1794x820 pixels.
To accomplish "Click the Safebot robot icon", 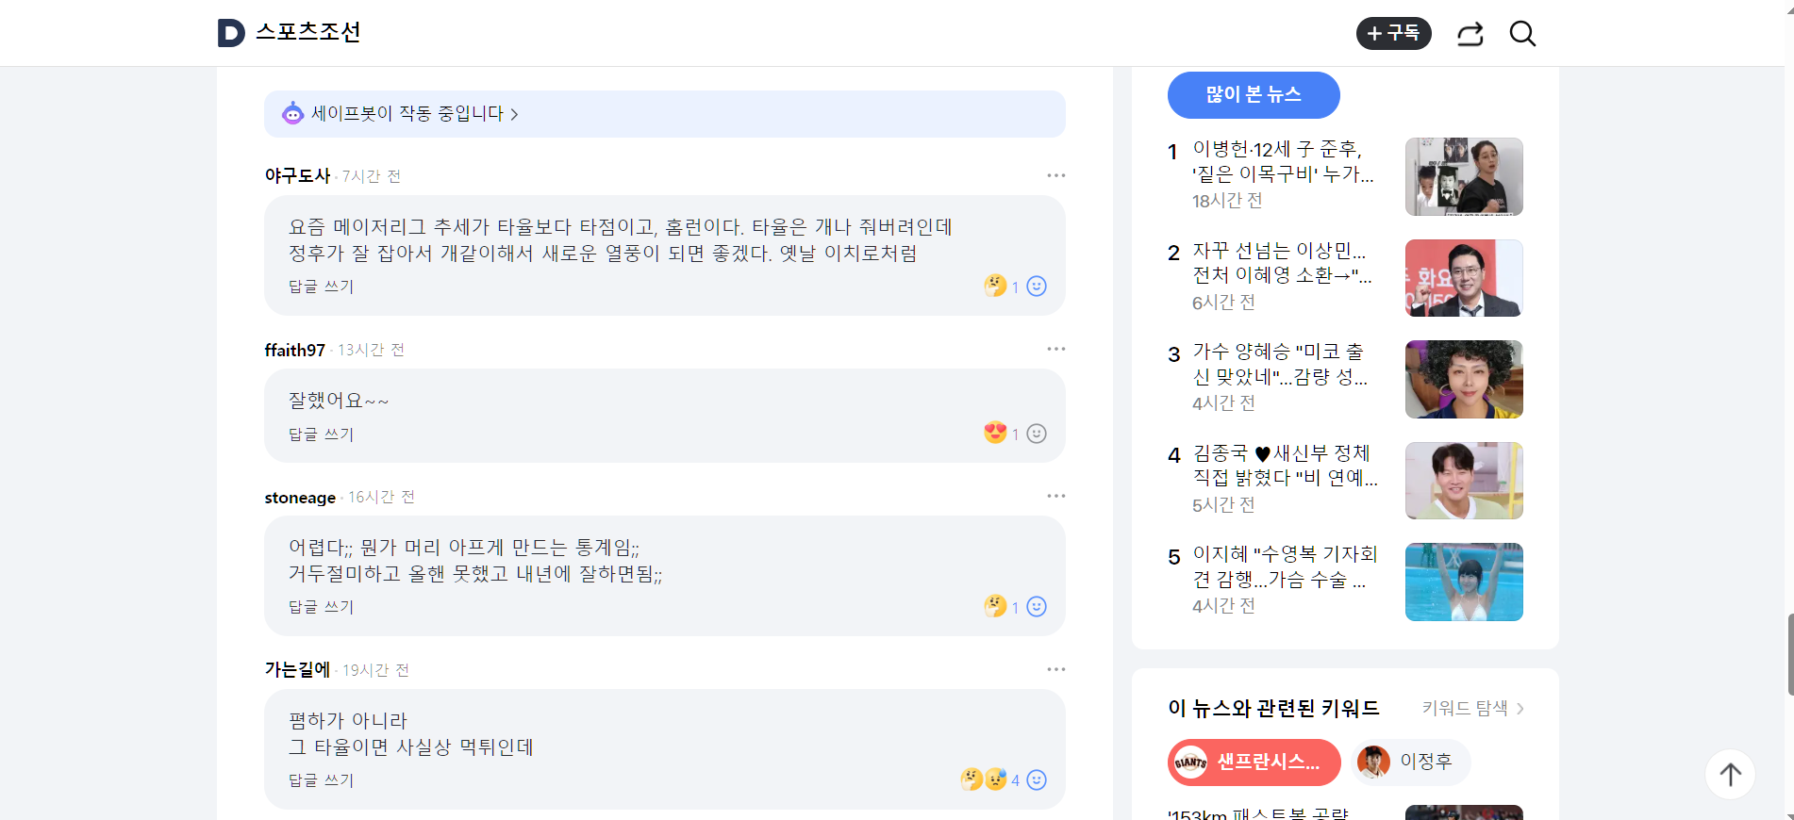I will point(293,113).
